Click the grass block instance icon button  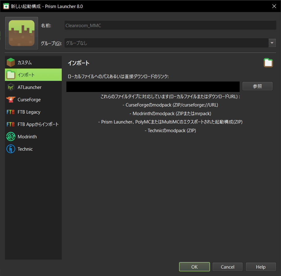click(x=22, y=33)
